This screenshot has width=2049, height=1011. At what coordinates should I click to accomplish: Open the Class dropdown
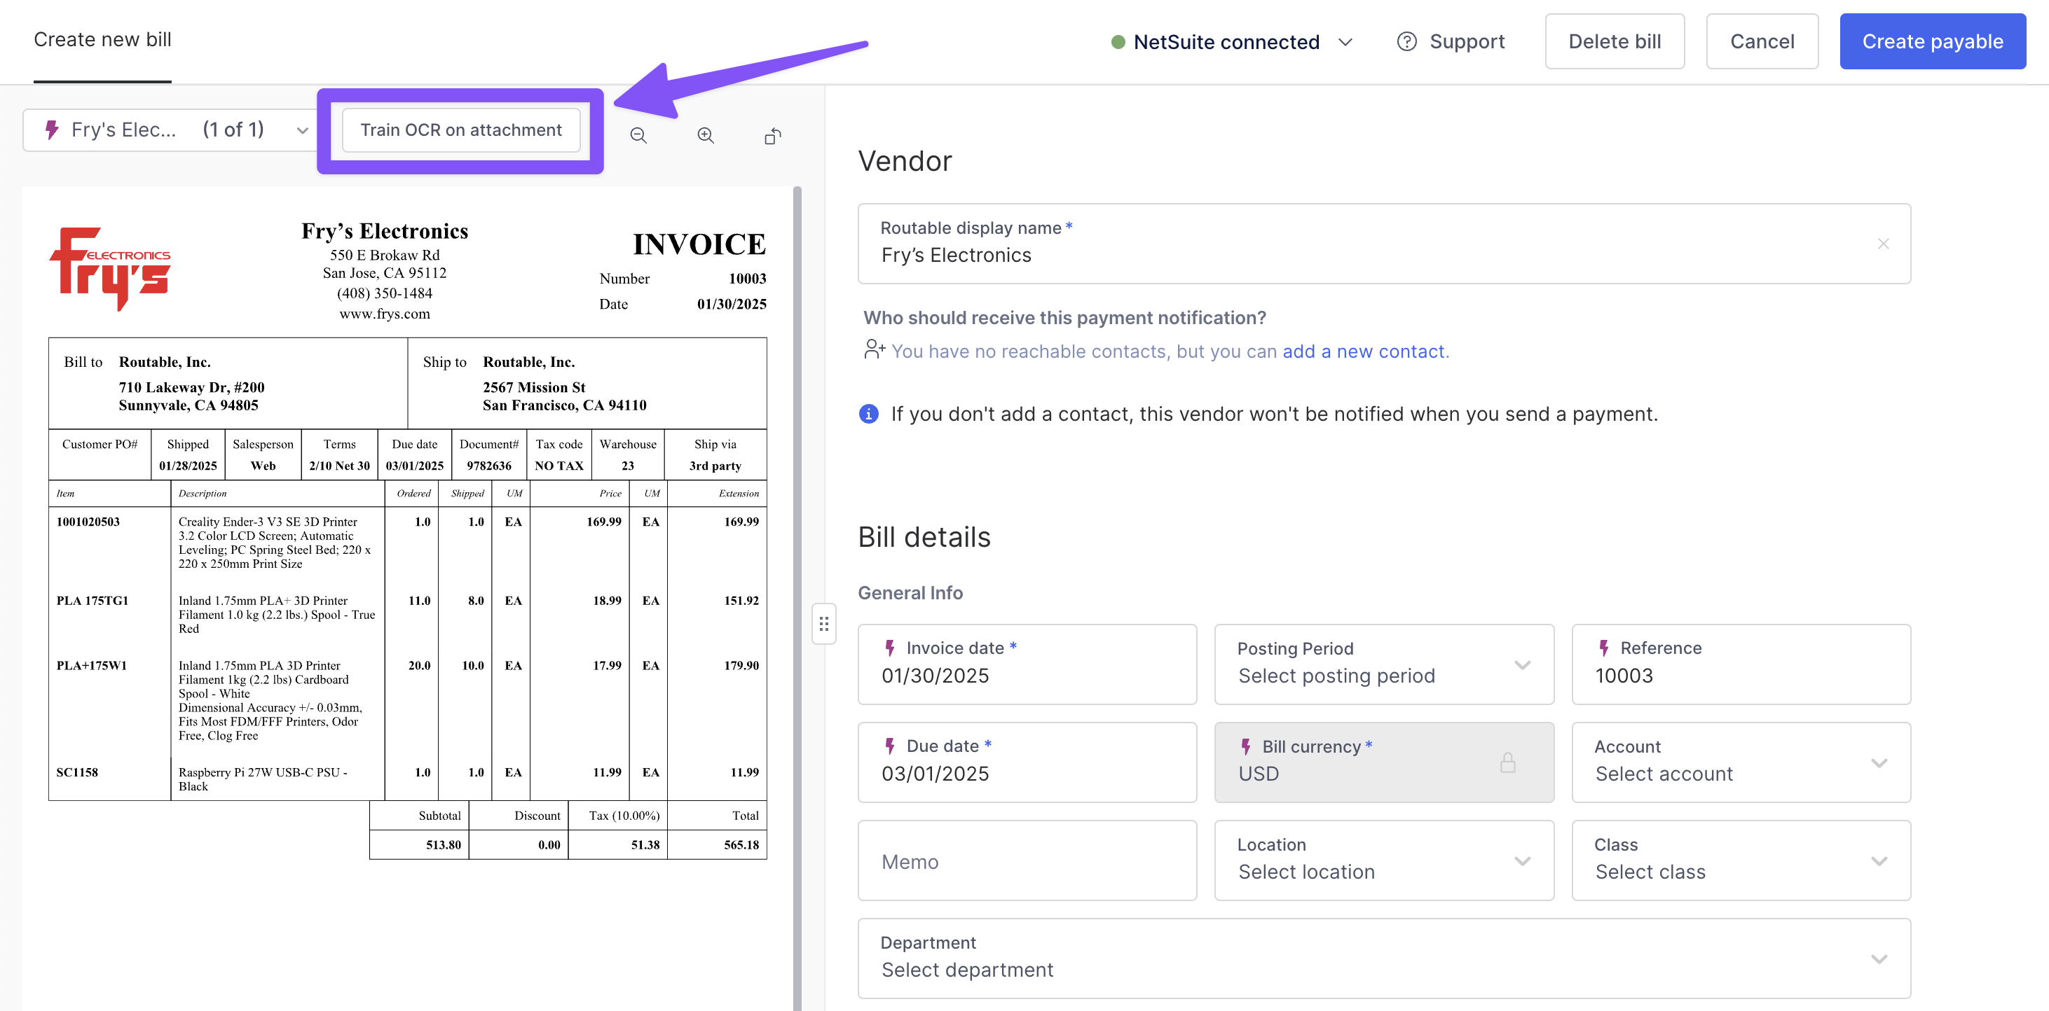(x=1741, y=860)
